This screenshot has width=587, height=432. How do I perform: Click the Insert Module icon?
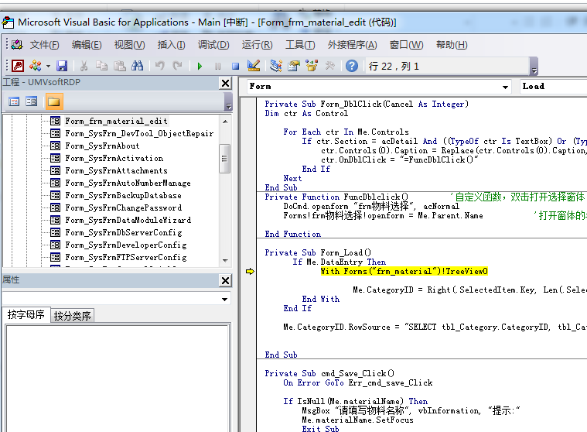click(x=36, y=66)
